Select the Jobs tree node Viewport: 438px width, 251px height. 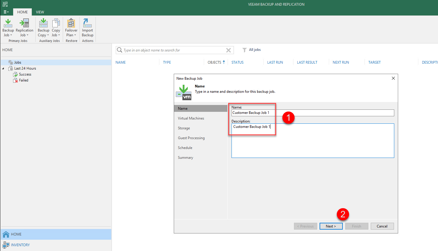(56, 62)
